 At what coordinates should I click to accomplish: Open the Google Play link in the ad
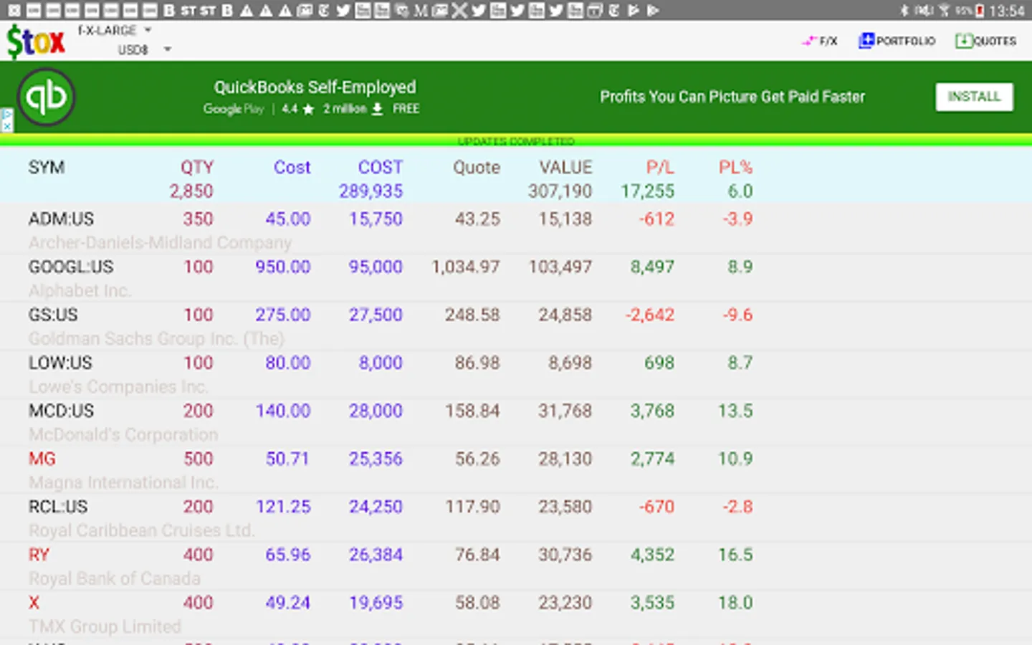(x=234, y=109)
